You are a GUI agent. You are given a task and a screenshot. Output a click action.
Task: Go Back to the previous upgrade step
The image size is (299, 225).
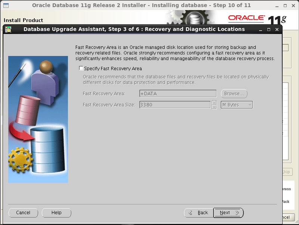coord(199,213)
